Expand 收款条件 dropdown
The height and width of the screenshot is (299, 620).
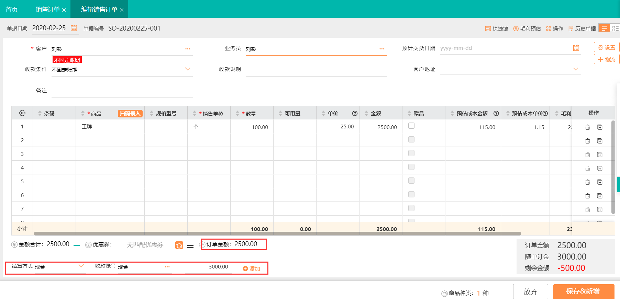(x=188, y=69)
